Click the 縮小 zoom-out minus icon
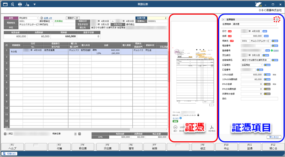The image size is (285, 157). (175, 127)
